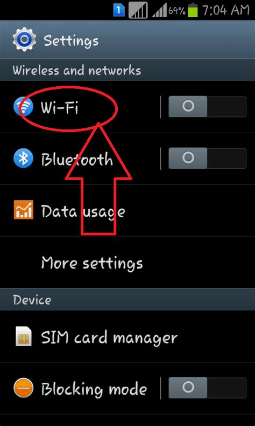
Task: Tap the blue Wi-Fi icon
Action: [x=23, y=107]
